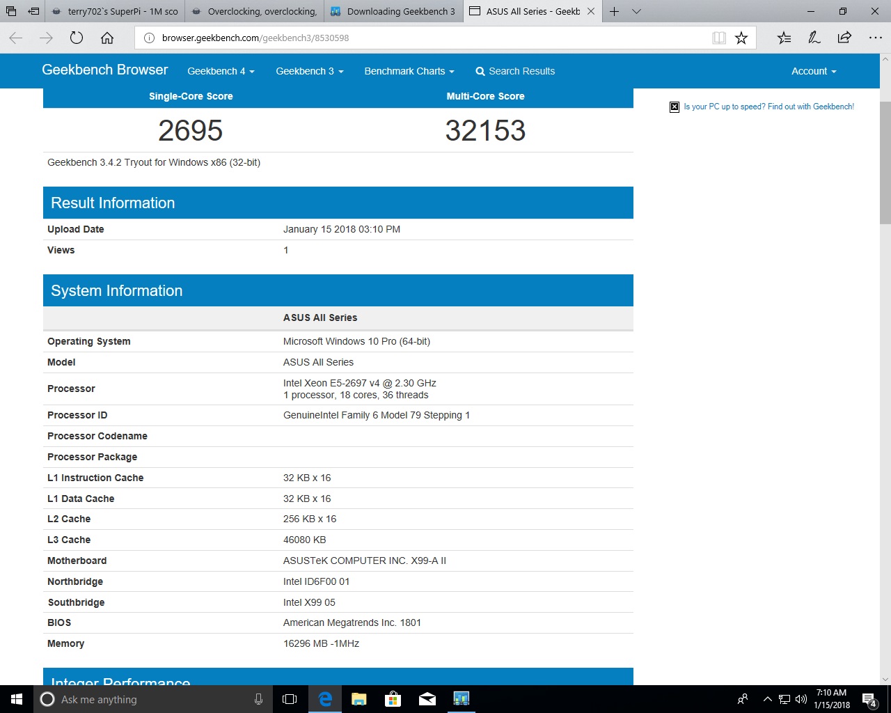Open Task View from taskbar
This screenshot has height=713, width=891.
tap(290, 699)
